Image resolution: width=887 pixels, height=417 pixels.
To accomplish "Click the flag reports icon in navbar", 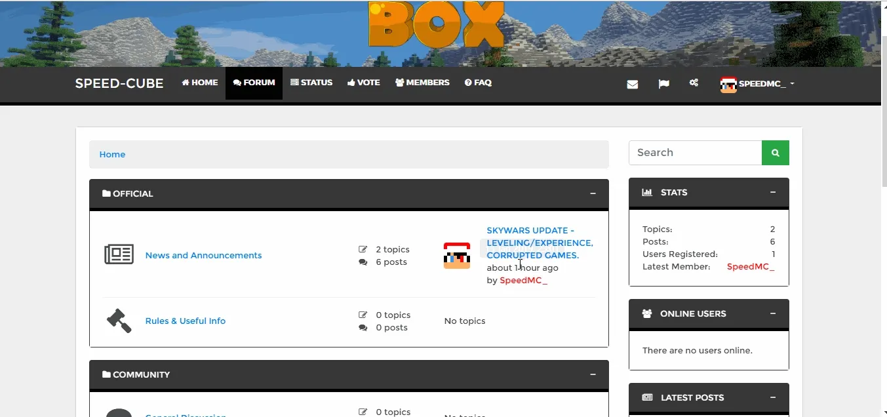I will pyautogui.click(x=664, y=84).
